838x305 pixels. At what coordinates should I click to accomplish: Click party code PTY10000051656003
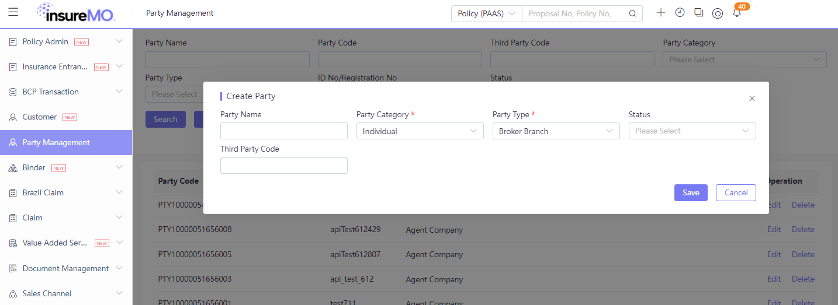(195, 279)
